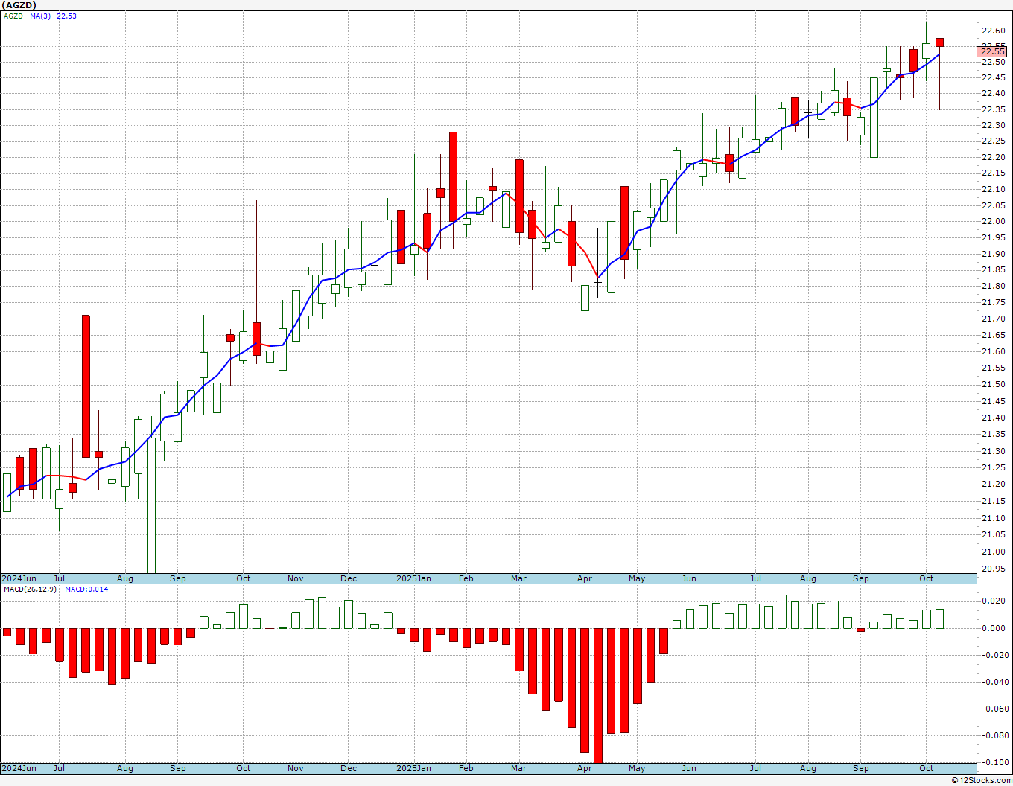
Task: Click the 22.25 price axis label
Action: click(x=993, y=141)
